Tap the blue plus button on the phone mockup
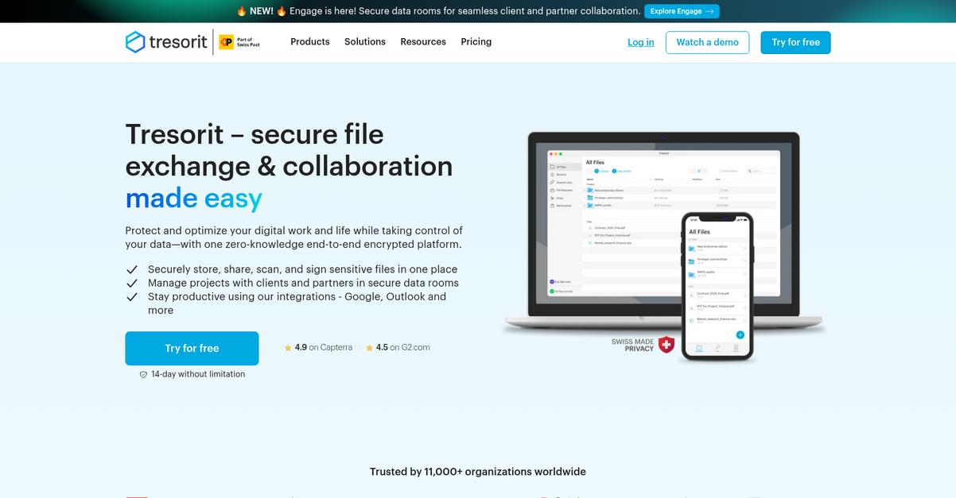This screenshot has height=498, width=956. (740, 335)
